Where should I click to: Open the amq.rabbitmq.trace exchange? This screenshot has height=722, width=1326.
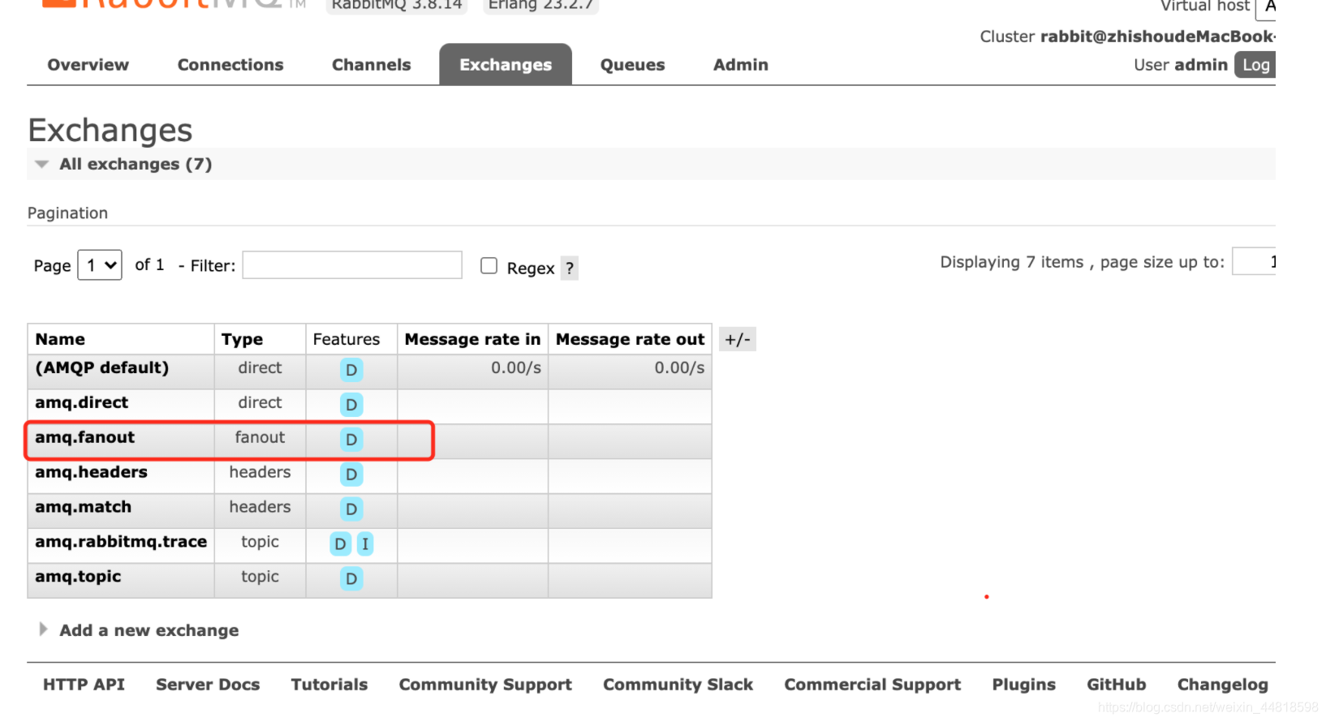pyautogui.click(x=121, y=542)
